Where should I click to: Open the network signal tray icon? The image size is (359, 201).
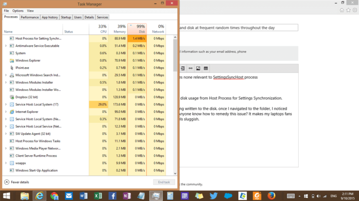[x=325, y=196]
